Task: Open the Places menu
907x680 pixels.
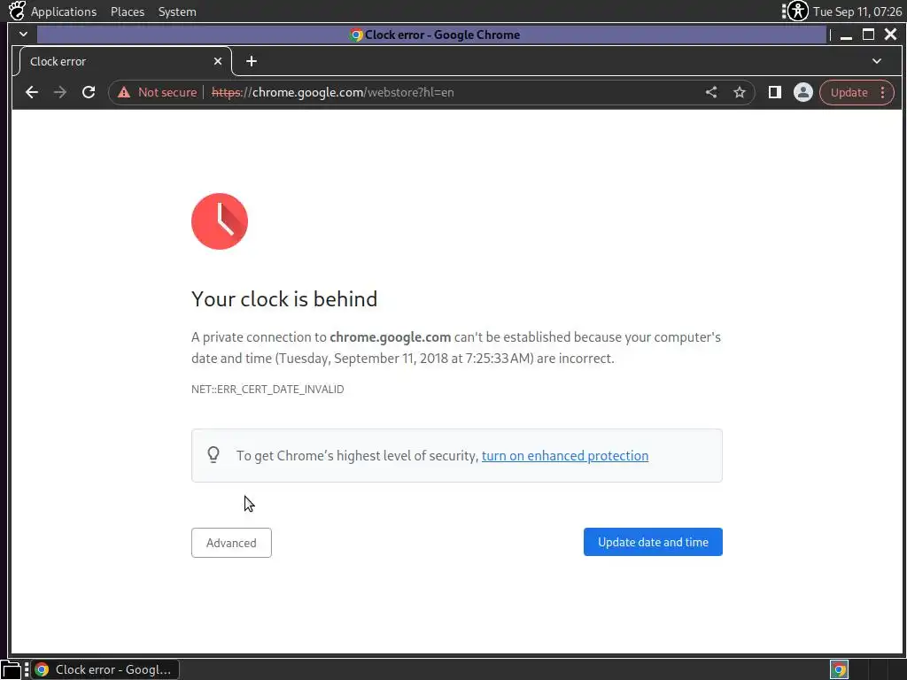Action: coord(128,12)
